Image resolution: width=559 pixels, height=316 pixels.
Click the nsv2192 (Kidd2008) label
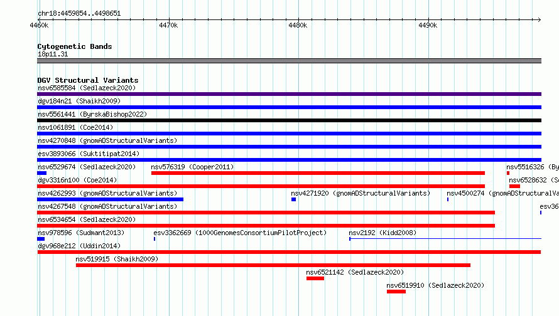tap(383, 233)
